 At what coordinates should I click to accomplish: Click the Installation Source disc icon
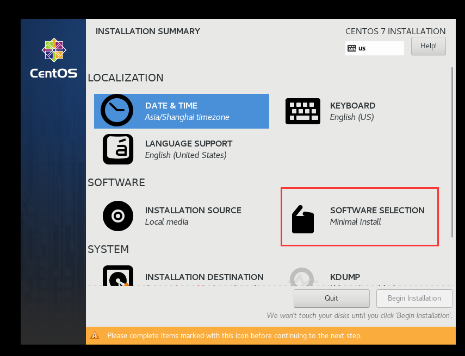click(118, 216)
